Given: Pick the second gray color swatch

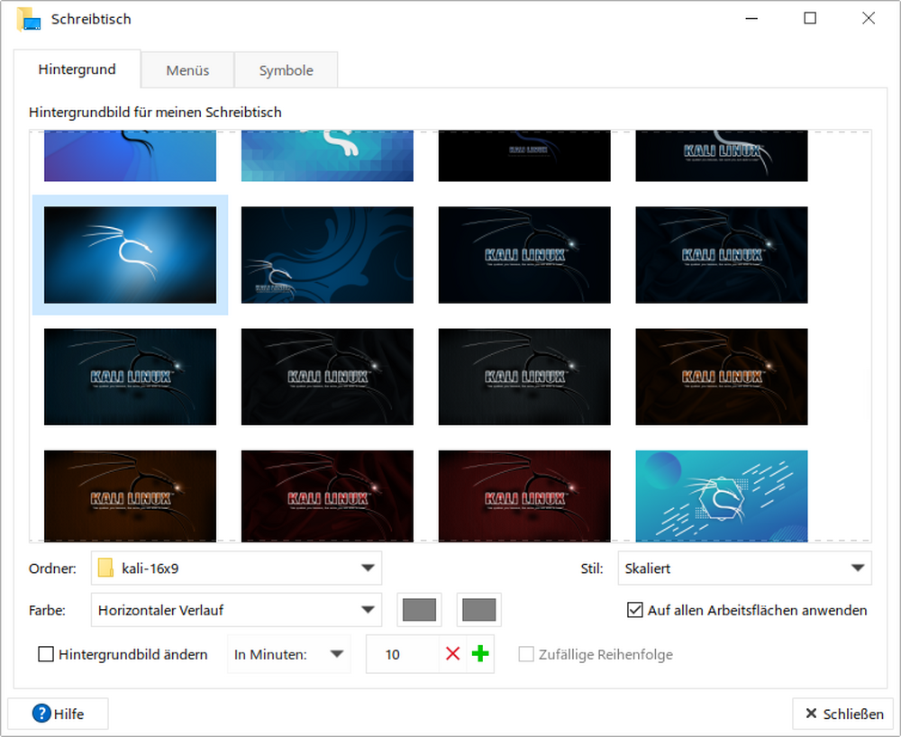Looking at the screenshot, I should [479, 610].
